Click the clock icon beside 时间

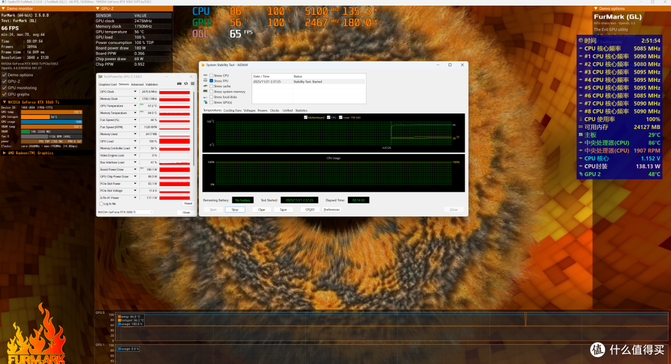click(x=581, y=40)
